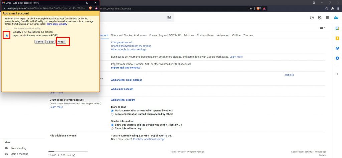Viewport: 342px width, 158px height.
Task: Open the Privacy footer link
Action: pyautogui.click(x=182, y=152)
